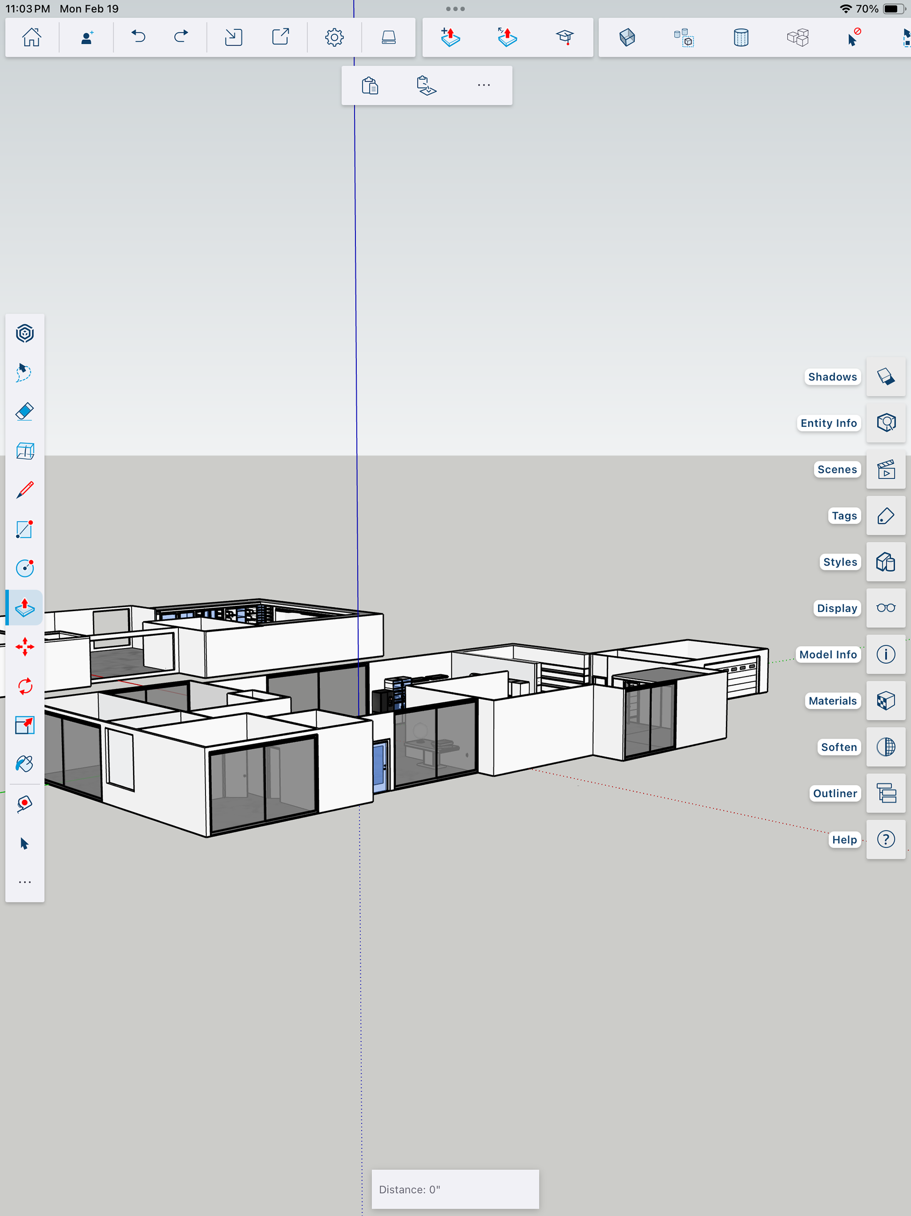Select the Rotate tool
The image size is (911, 1216).
(25, 686)
